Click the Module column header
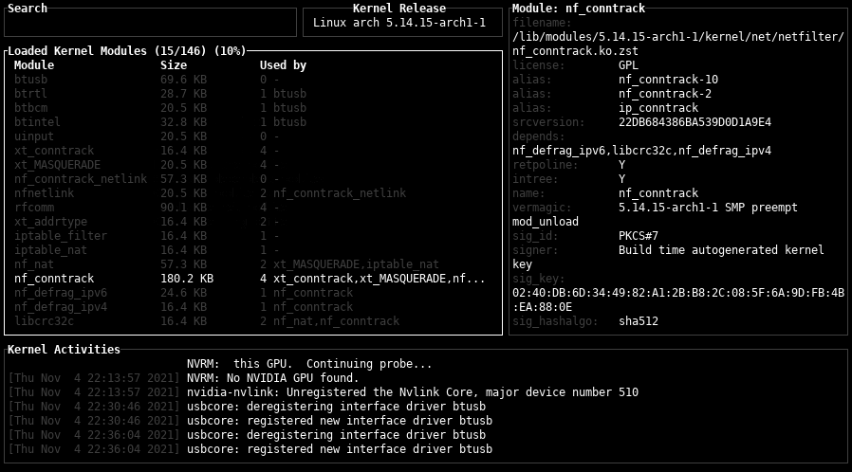This screenshot has width=852, height=472. coord(34,65)
